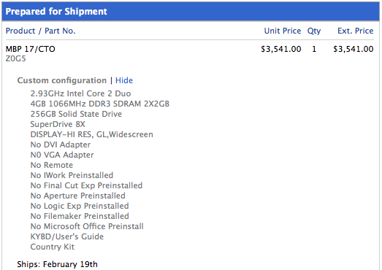Click the Ships: February 19th text
382x270 pixels.
point(57,264)
